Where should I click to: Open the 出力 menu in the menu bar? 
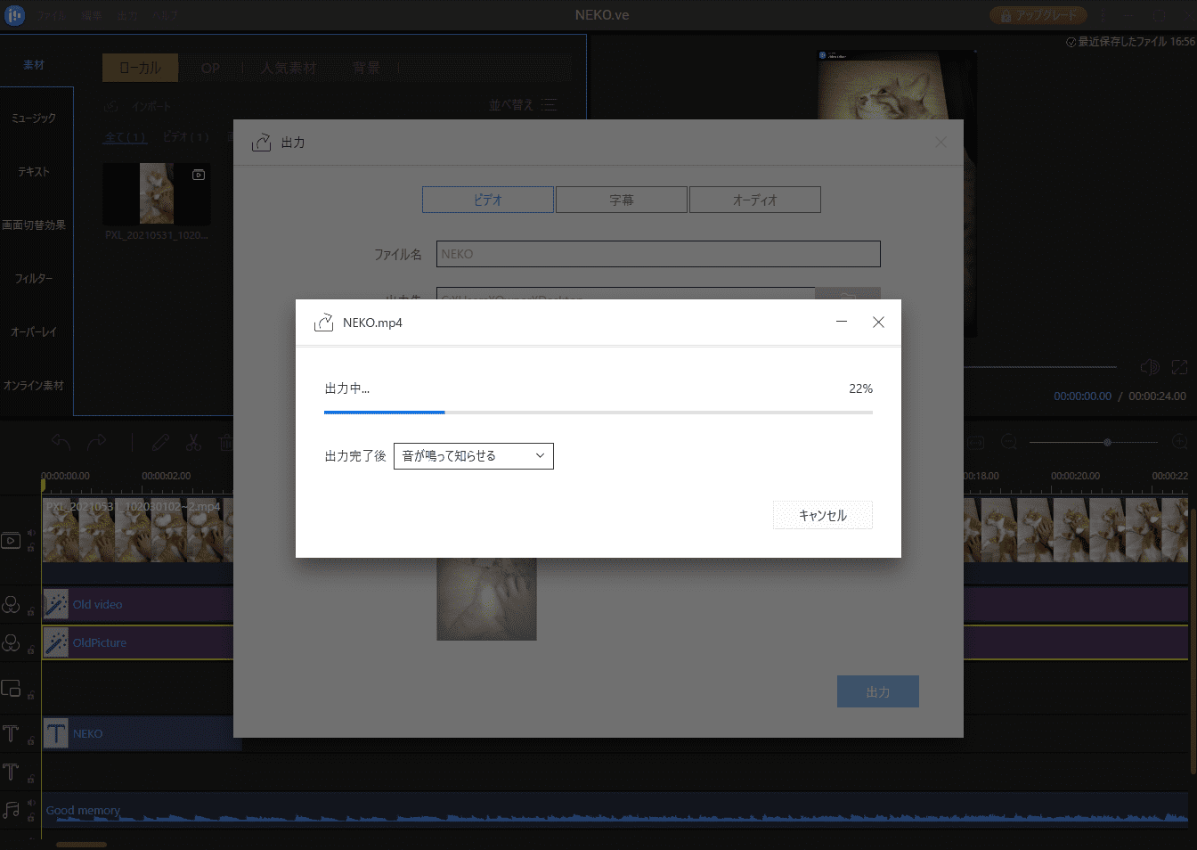coord(127,15)
